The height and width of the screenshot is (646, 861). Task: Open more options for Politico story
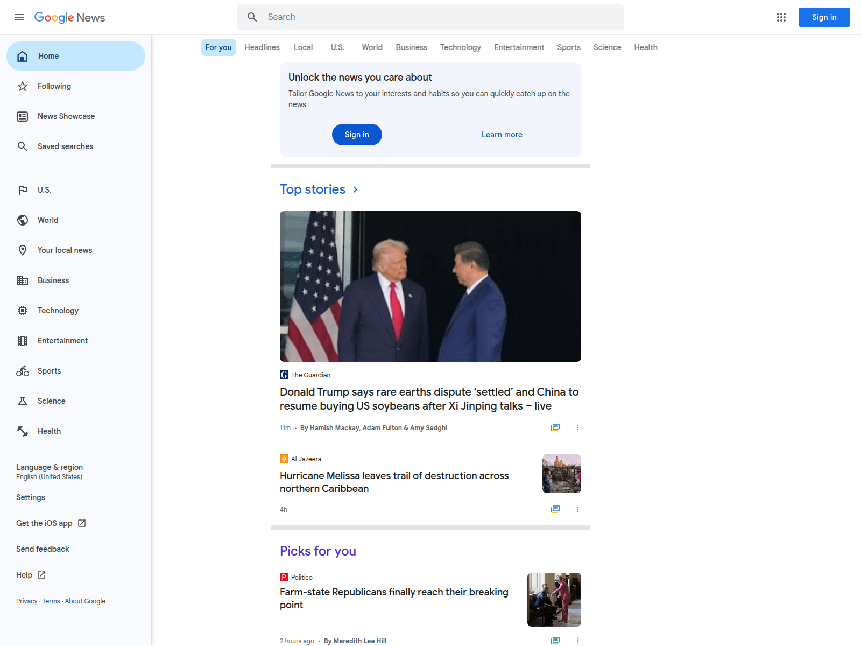[x=578, y=641]
